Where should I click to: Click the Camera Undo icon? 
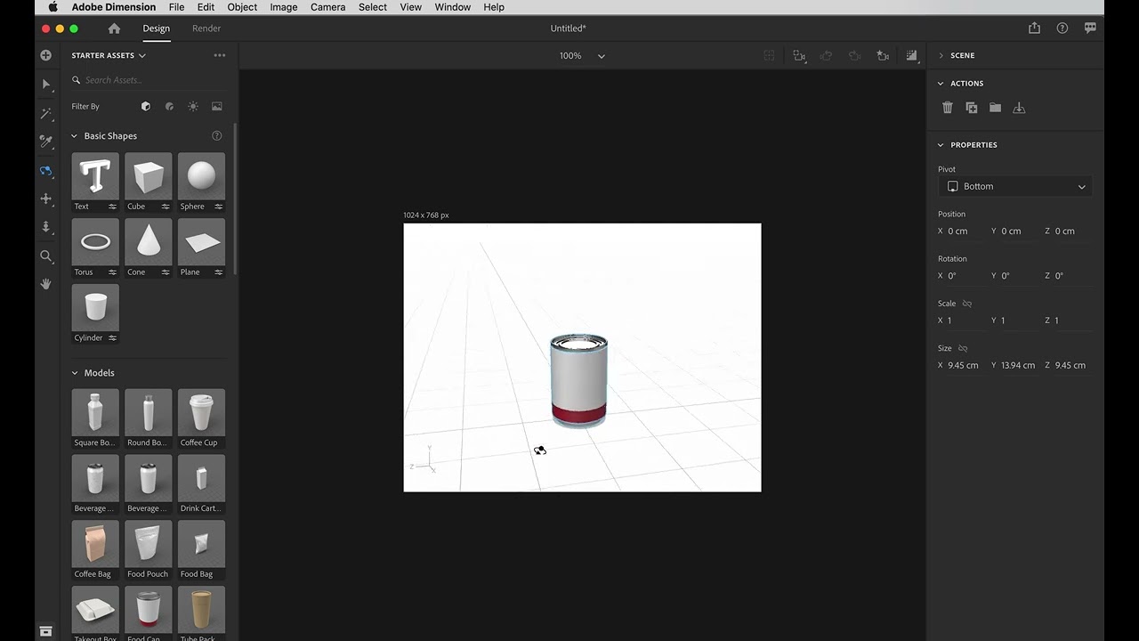click(x=826, y=55)
